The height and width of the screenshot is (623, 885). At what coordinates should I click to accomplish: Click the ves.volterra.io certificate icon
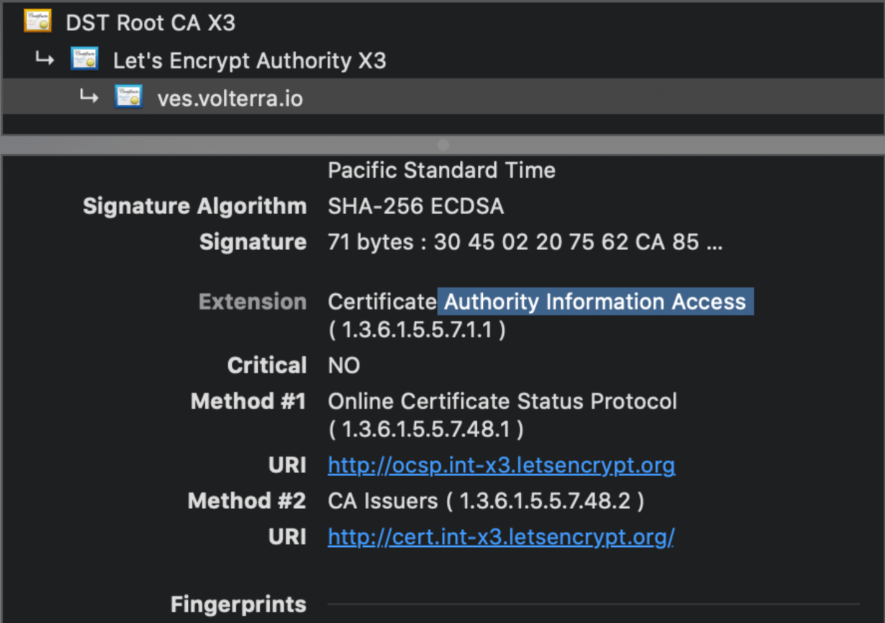(x=128, y=96)
